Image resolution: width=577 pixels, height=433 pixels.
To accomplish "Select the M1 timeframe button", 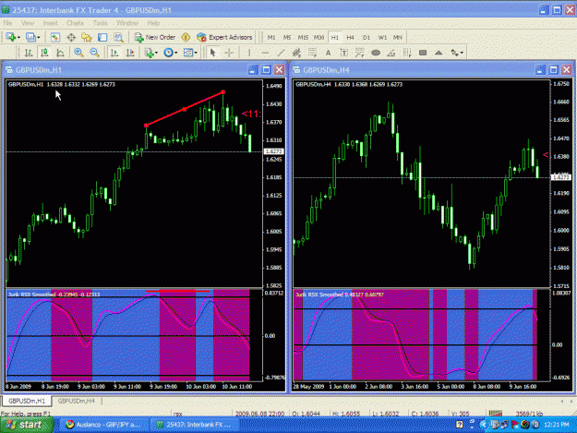I will pos(271,38).
